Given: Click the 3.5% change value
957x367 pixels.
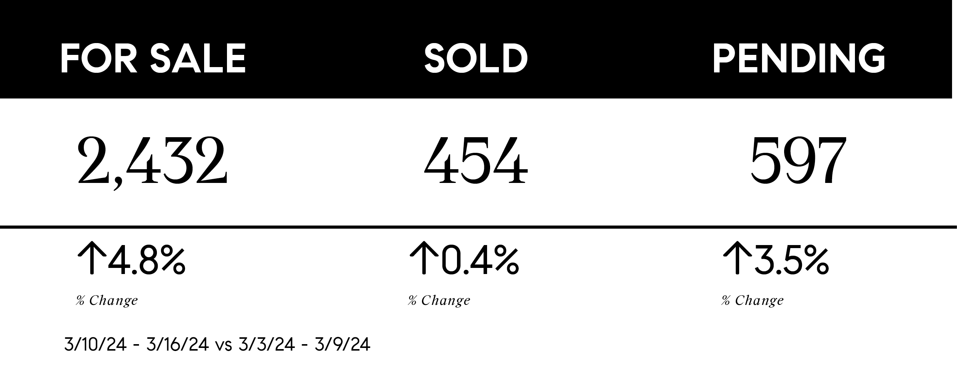Looking at the screenshot, I should point(791,261).
